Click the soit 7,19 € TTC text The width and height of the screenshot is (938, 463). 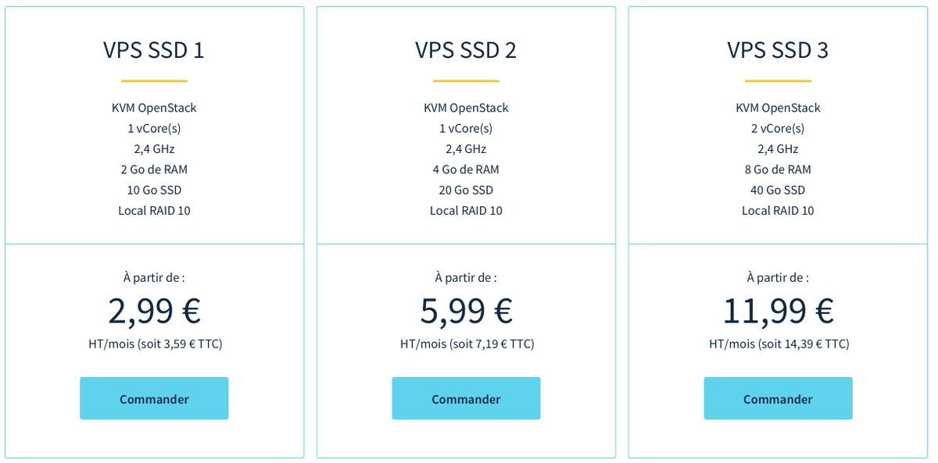click(x=491, y=344)
